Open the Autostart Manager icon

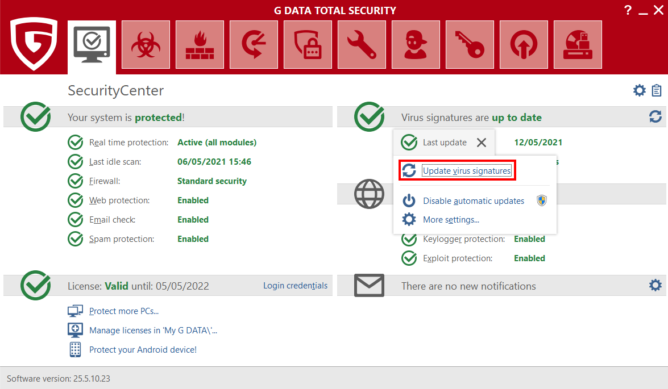524,44
